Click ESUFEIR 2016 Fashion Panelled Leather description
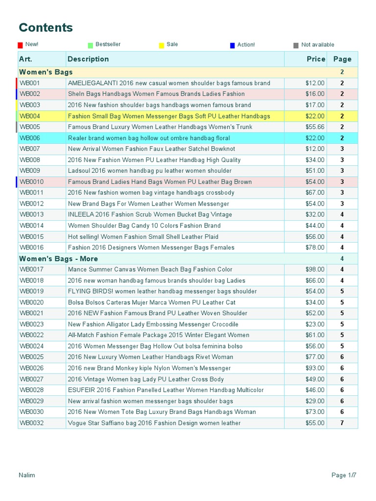This screenshot has width=376, height=501. click(x=165, y=390)
